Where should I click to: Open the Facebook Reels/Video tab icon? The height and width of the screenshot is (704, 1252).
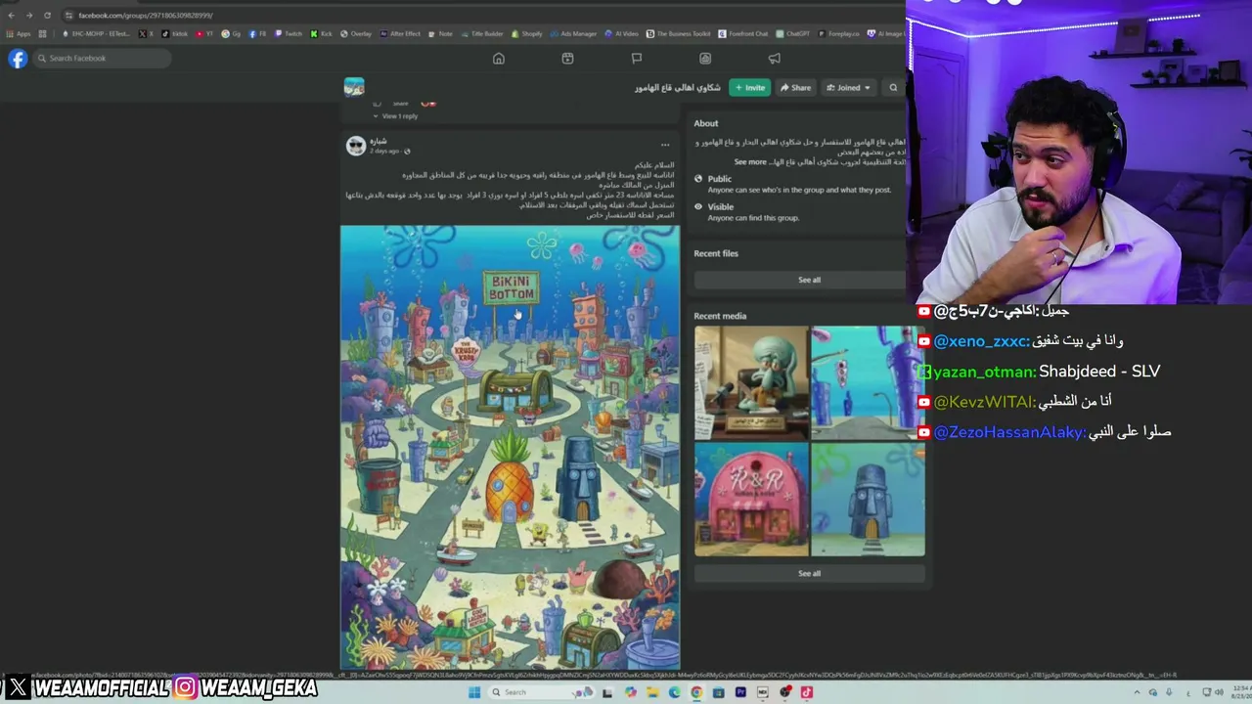(567, 59)
